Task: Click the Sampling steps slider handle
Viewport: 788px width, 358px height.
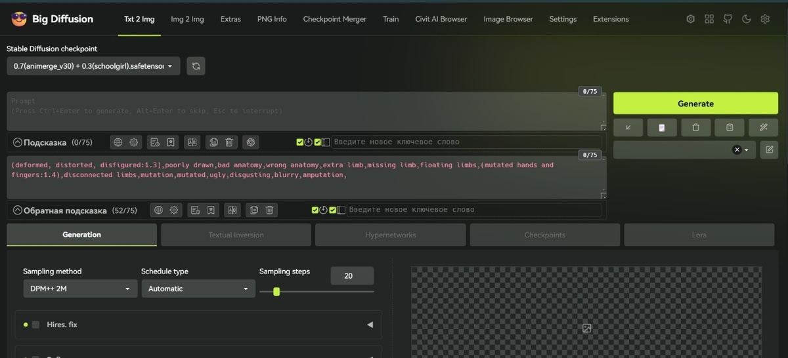Action: pyautogui.click(x=276, y=292)
